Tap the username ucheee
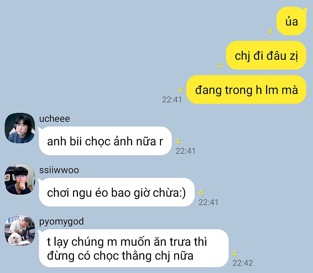 point(54,119)
